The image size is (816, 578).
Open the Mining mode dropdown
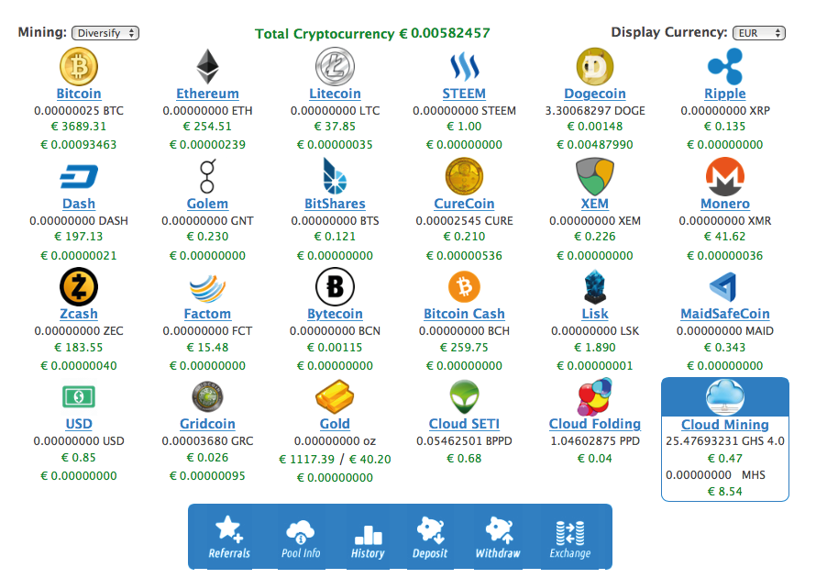pyautogui.click(x=105, y=33)
